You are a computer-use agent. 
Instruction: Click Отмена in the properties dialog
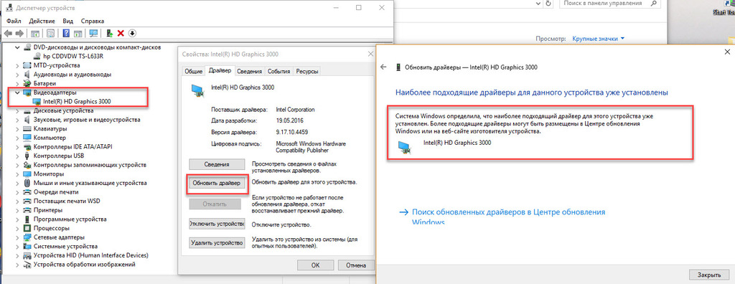pyautogui.click(x=356, y=265)
